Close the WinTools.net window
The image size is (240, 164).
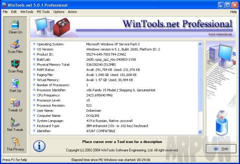point(235,5)
